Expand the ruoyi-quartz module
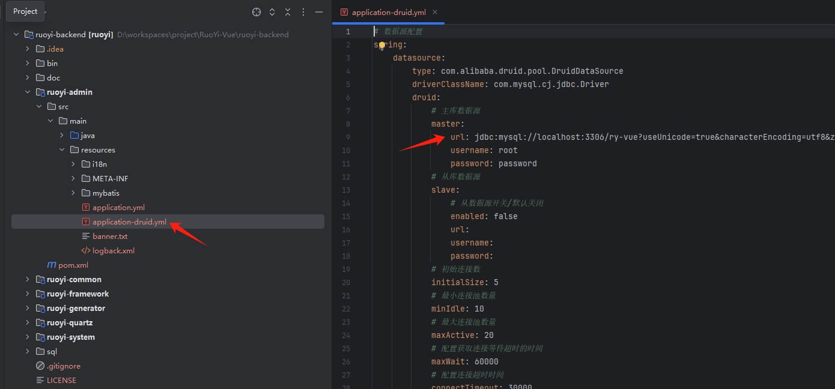Viewport: 835px width, 389px height. [x=28, y=323]
